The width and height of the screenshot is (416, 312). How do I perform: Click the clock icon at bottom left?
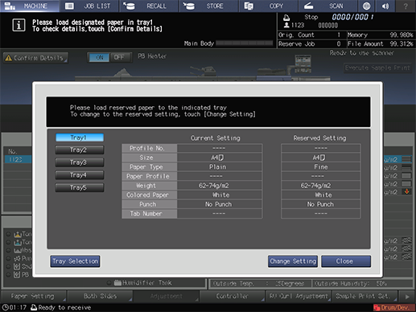point(6,307)
